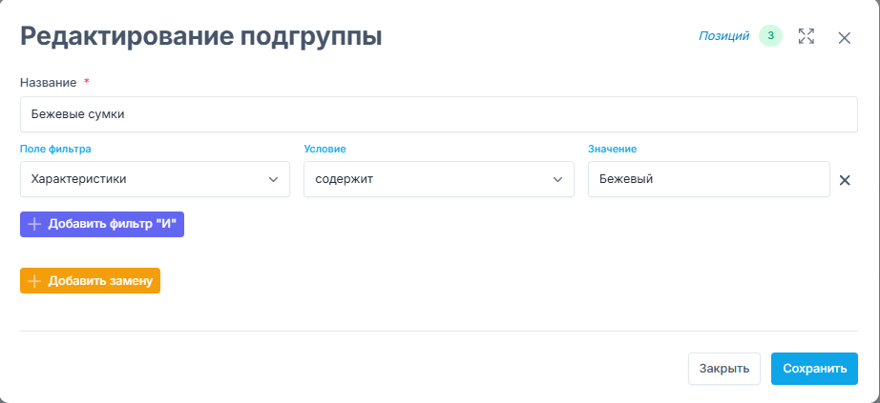Open the Позиций link
Screen dimensions: 880x403
(x=724, y=36)
